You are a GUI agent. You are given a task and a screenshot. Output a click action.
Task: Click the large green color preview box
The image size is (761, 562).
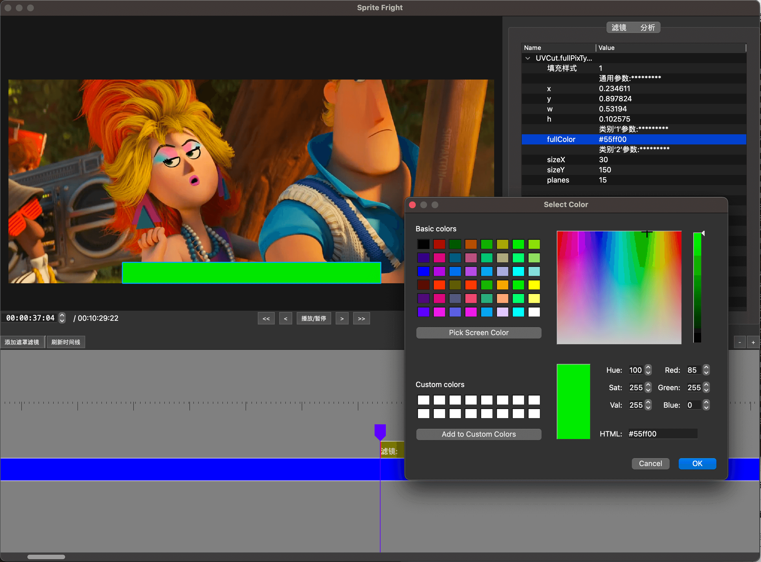(x=573, y=401)
